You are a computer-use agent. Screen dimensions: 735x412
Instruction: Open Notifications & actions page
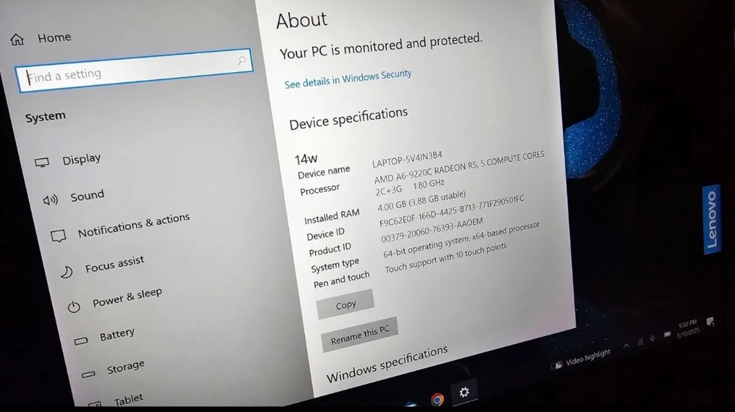tap(134, 226)
